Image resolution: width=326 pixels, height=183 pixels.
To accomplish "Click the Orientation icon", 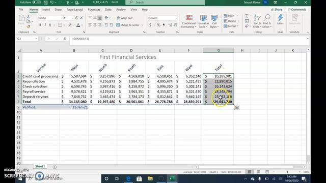I will tap(106, 18).
